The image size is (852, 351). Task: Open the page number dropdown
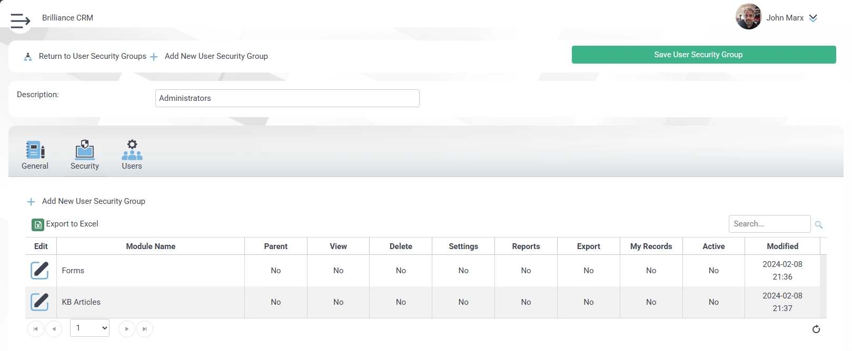[90, 328]
